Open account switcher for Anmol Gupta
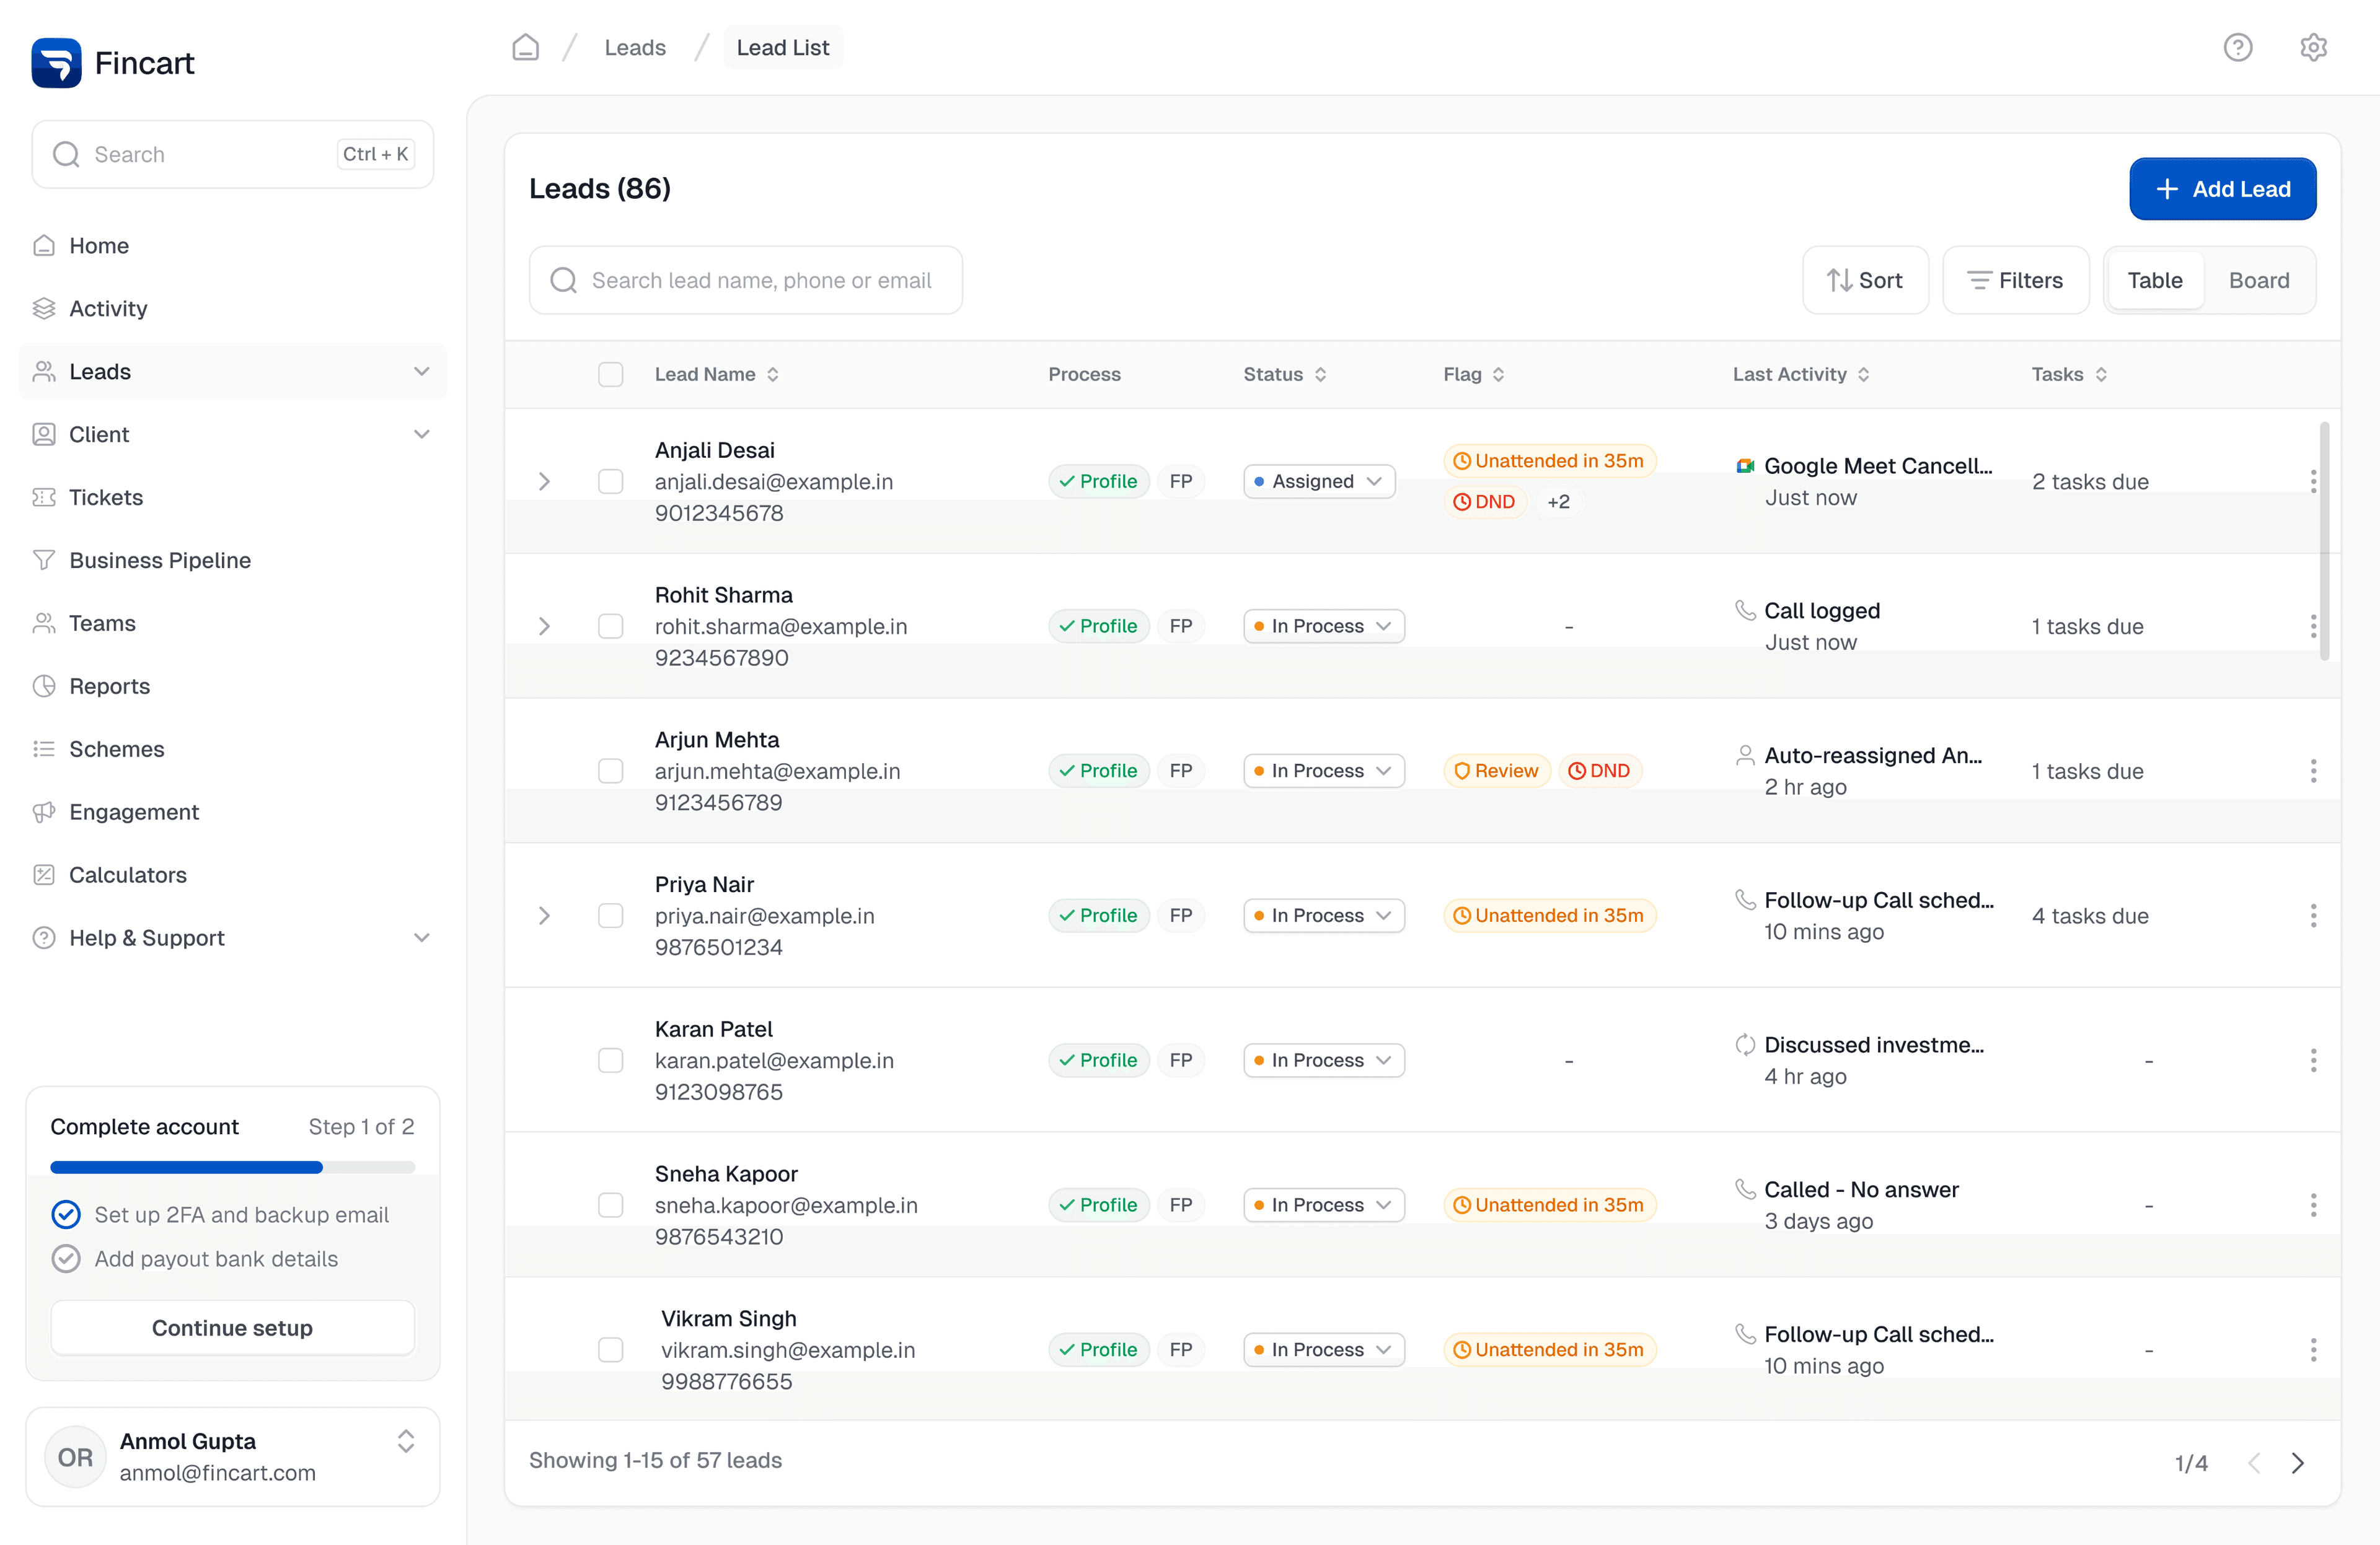 tap(405, 1441)
